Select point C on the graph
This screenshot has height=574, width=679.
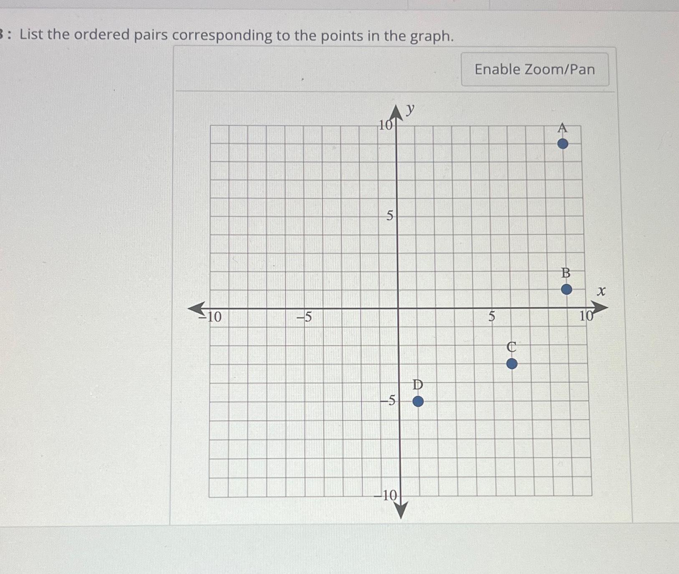pos(511,364)
